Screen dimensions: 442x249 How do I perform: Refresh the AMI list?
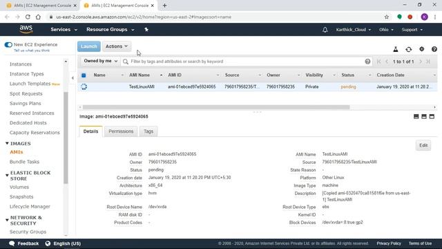pos(408,49)
